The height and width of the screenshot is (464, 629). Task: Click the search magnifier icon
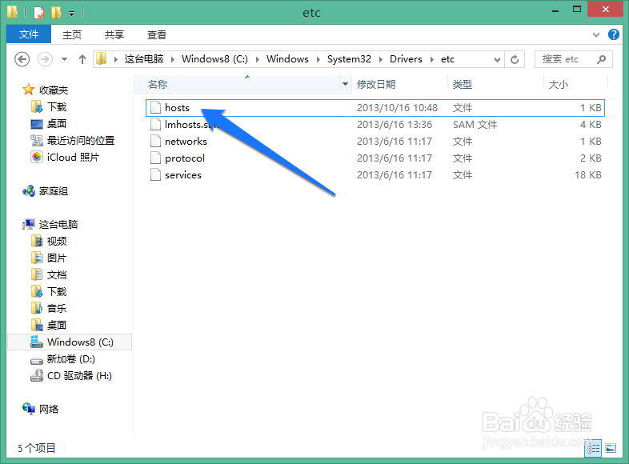tap(601, 59)
